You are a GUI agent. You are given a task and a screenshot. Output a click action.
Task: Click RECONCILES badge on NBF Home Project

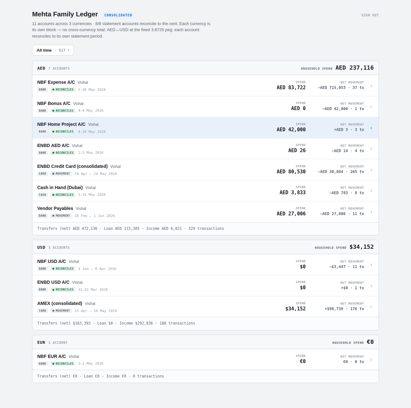point(63,132)
